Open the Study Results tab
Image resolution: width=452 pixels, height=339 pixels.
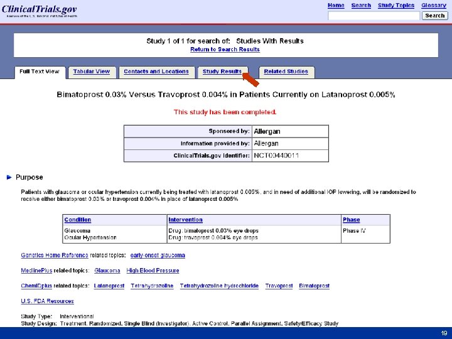click(x=222, y=72)
